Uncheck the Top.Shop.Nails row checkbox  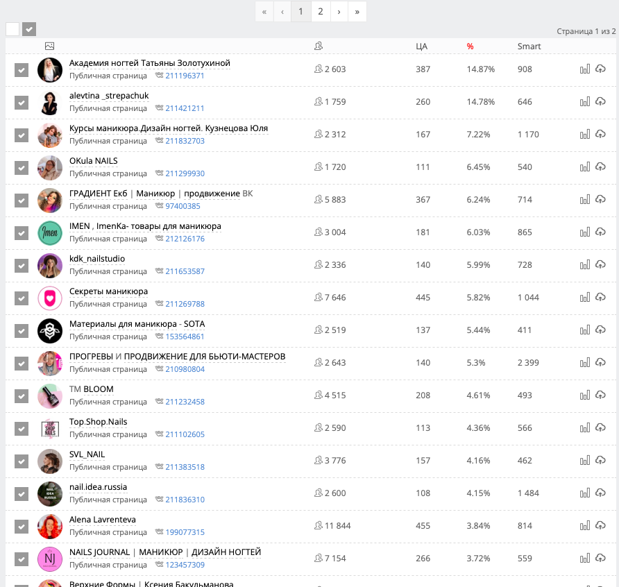point(22,428)
